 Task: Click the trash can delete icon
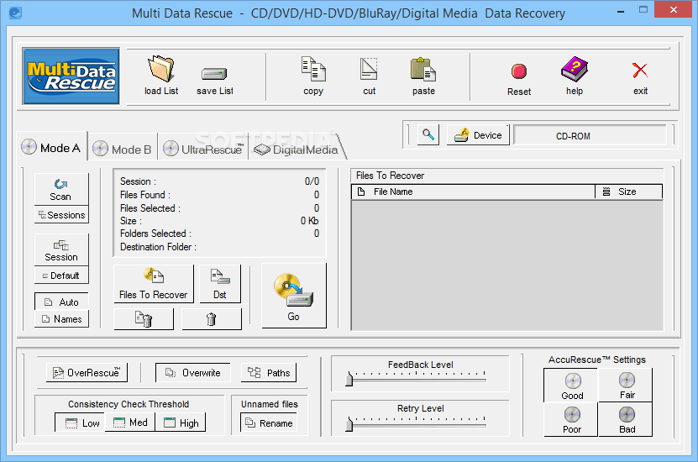pos(212,319)
